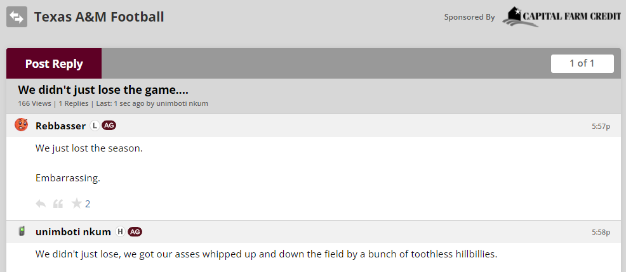Open unimboti nkum's user profile
This screenshot has width=626, height=272.
(x=73, y=231)
